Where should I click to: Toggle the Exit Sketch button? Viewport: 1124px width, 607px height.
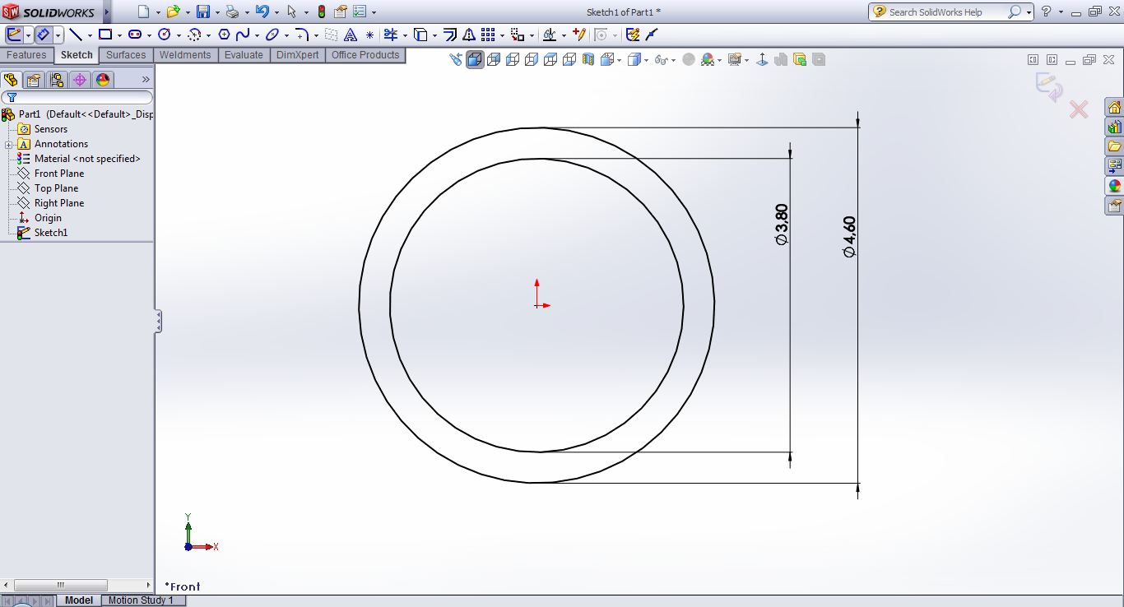pos(14,35)
